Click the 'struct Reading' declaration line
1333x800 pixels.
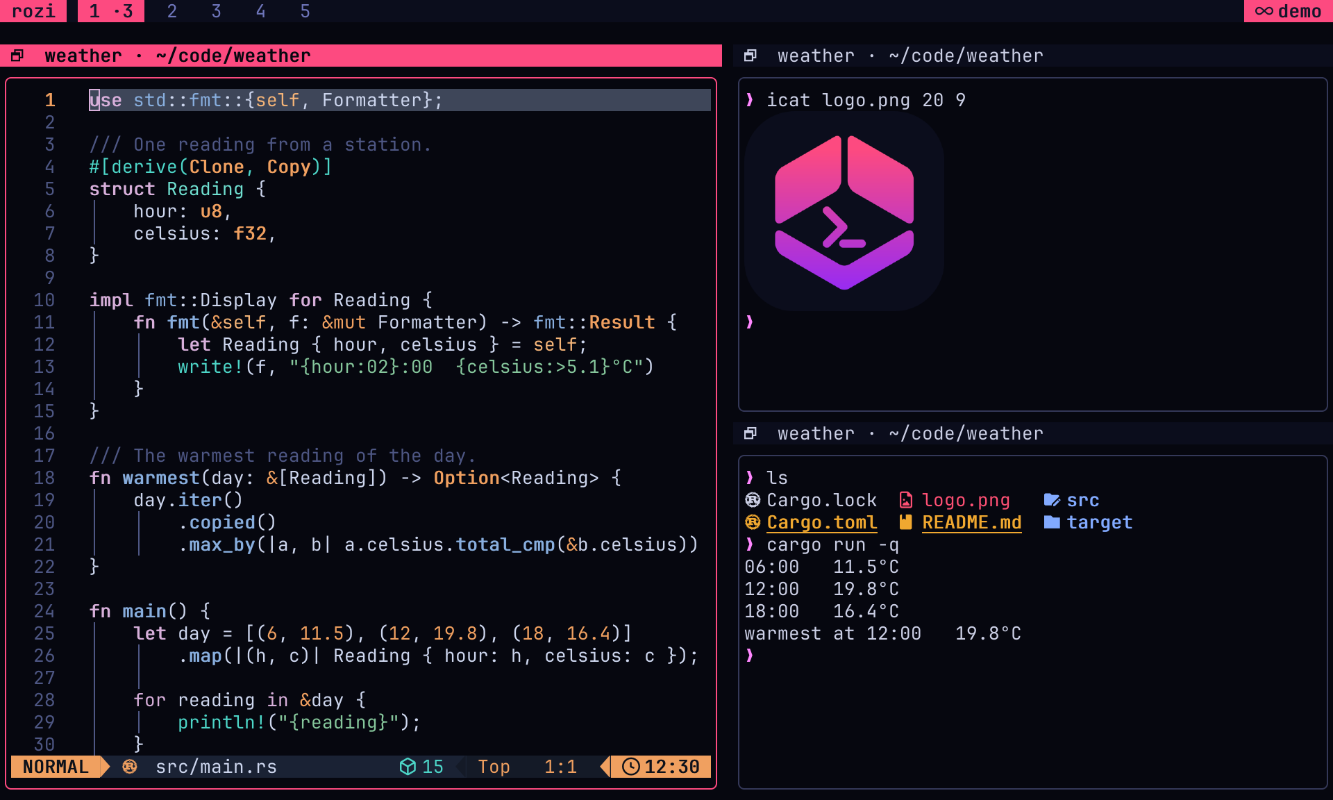point(178,189)
